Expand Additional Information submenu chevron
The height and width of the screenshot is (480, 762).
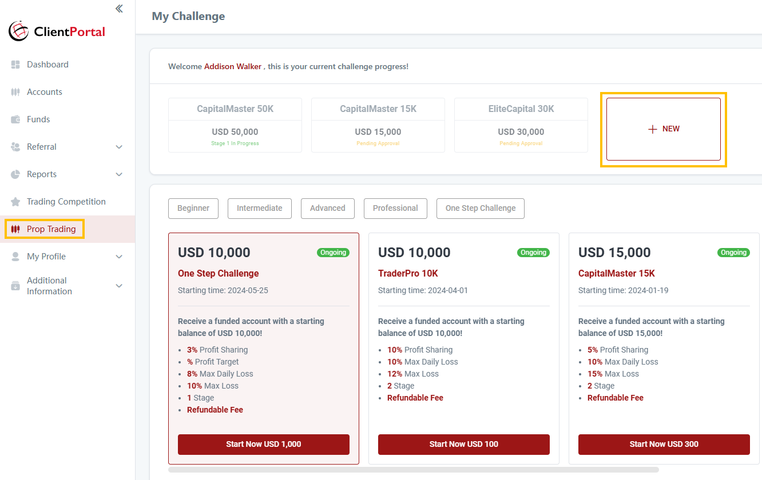(x=119, y=286)
